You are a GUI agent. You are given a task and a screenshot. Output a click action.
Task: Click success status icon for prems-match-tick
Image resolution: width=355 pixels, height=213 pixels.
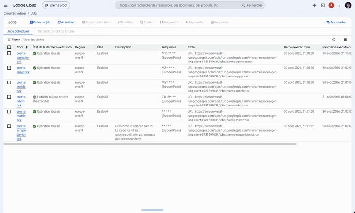pyautogui.click(x=35, y=112)
